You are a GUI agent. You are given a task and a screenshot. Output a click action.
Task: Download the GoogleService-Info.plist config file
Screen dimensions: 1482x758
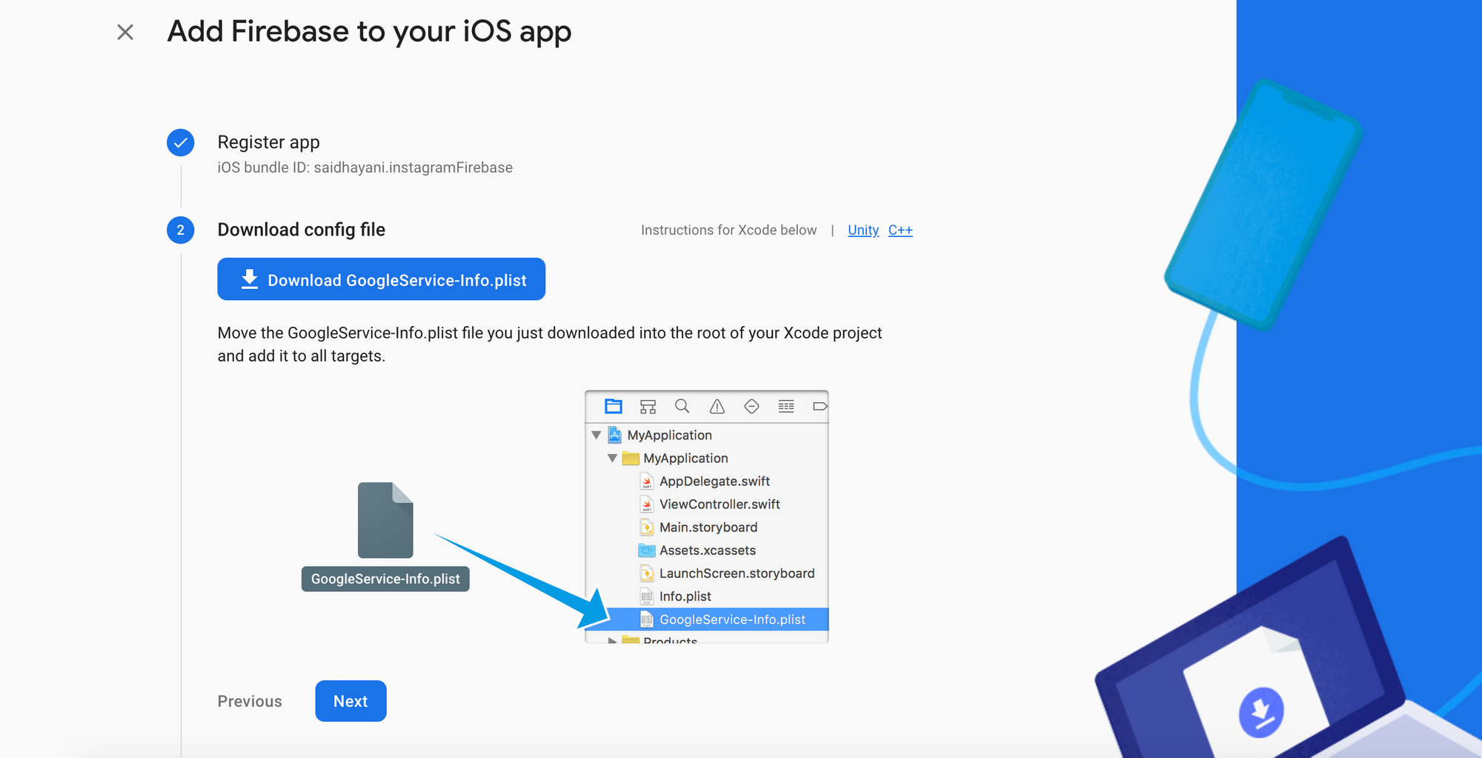pyautogui.click(x=381, y=279)
